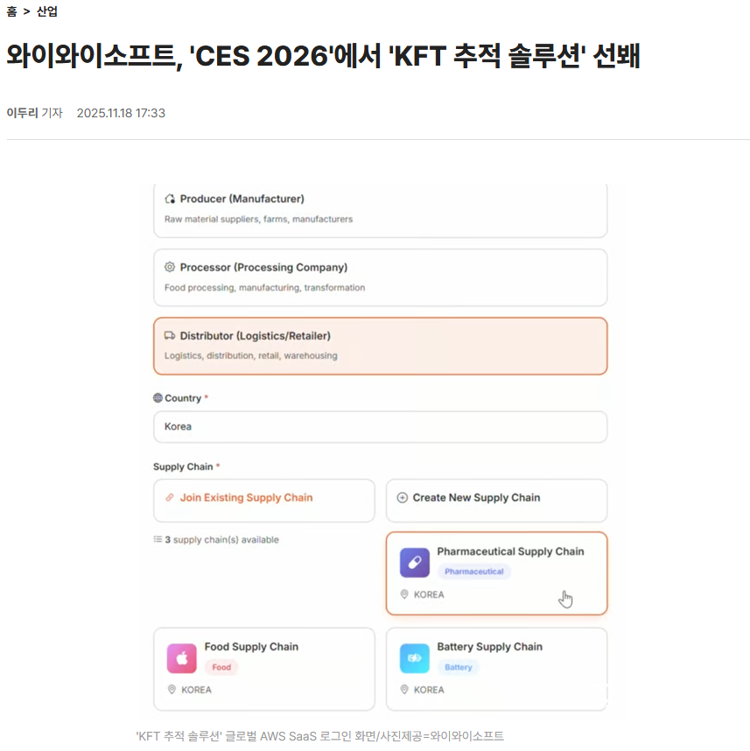
Task: Click the article headline text
Action: [x=324, y=58]
